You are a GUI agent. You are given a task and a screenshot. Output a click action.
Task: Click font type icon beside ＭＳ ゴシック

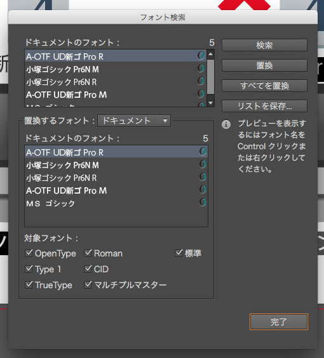pyautogui.click(x=203, y=202)
